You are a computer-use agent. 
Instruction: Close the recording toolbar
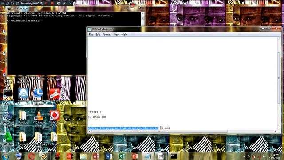coord(71,3)
